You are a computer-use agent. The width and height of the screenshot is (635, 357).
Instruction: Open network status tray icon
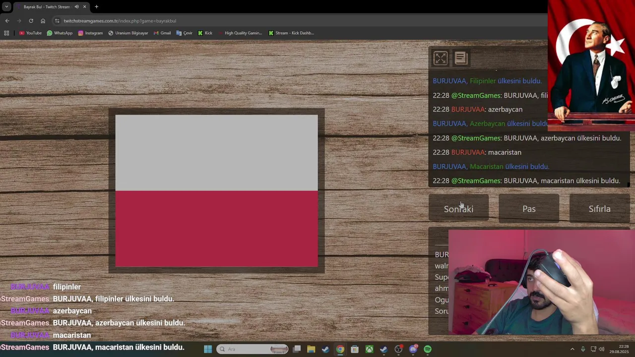[593, 349]
